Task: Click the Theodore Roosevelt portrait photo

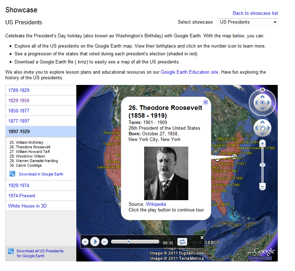Action: pos(166,173)
